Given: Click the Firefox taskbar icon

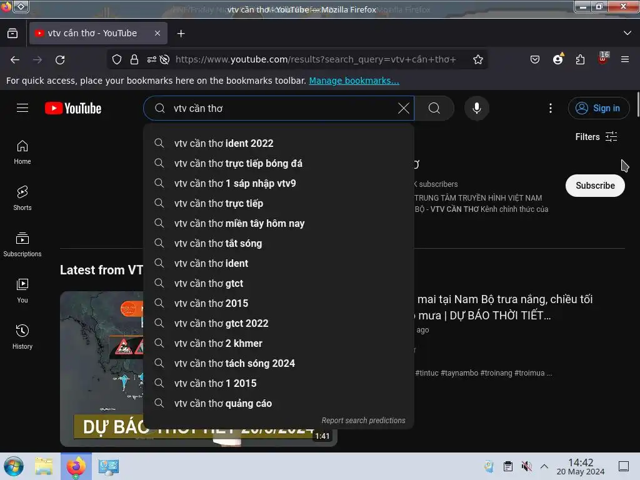Looking at the screenshot, I should 76,466.
